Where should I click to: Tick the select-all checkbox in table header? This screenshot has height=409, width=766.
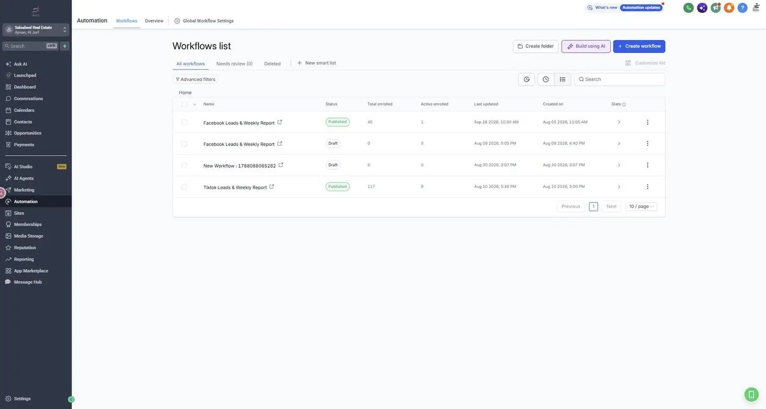(184, 104)
